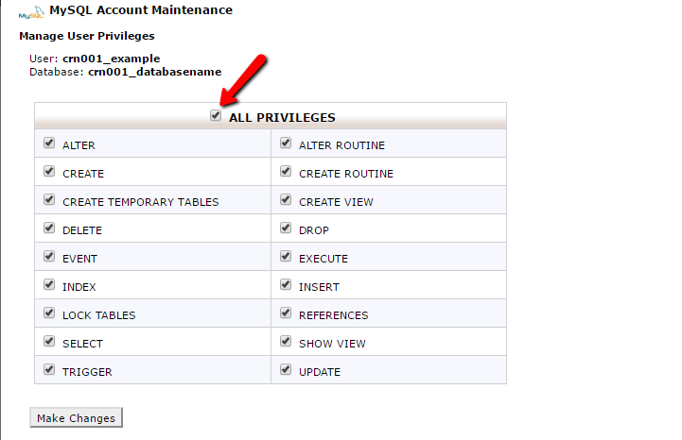
Task: Toggle the CREATE VIEW checkbox
Action: tap(286, 200)
